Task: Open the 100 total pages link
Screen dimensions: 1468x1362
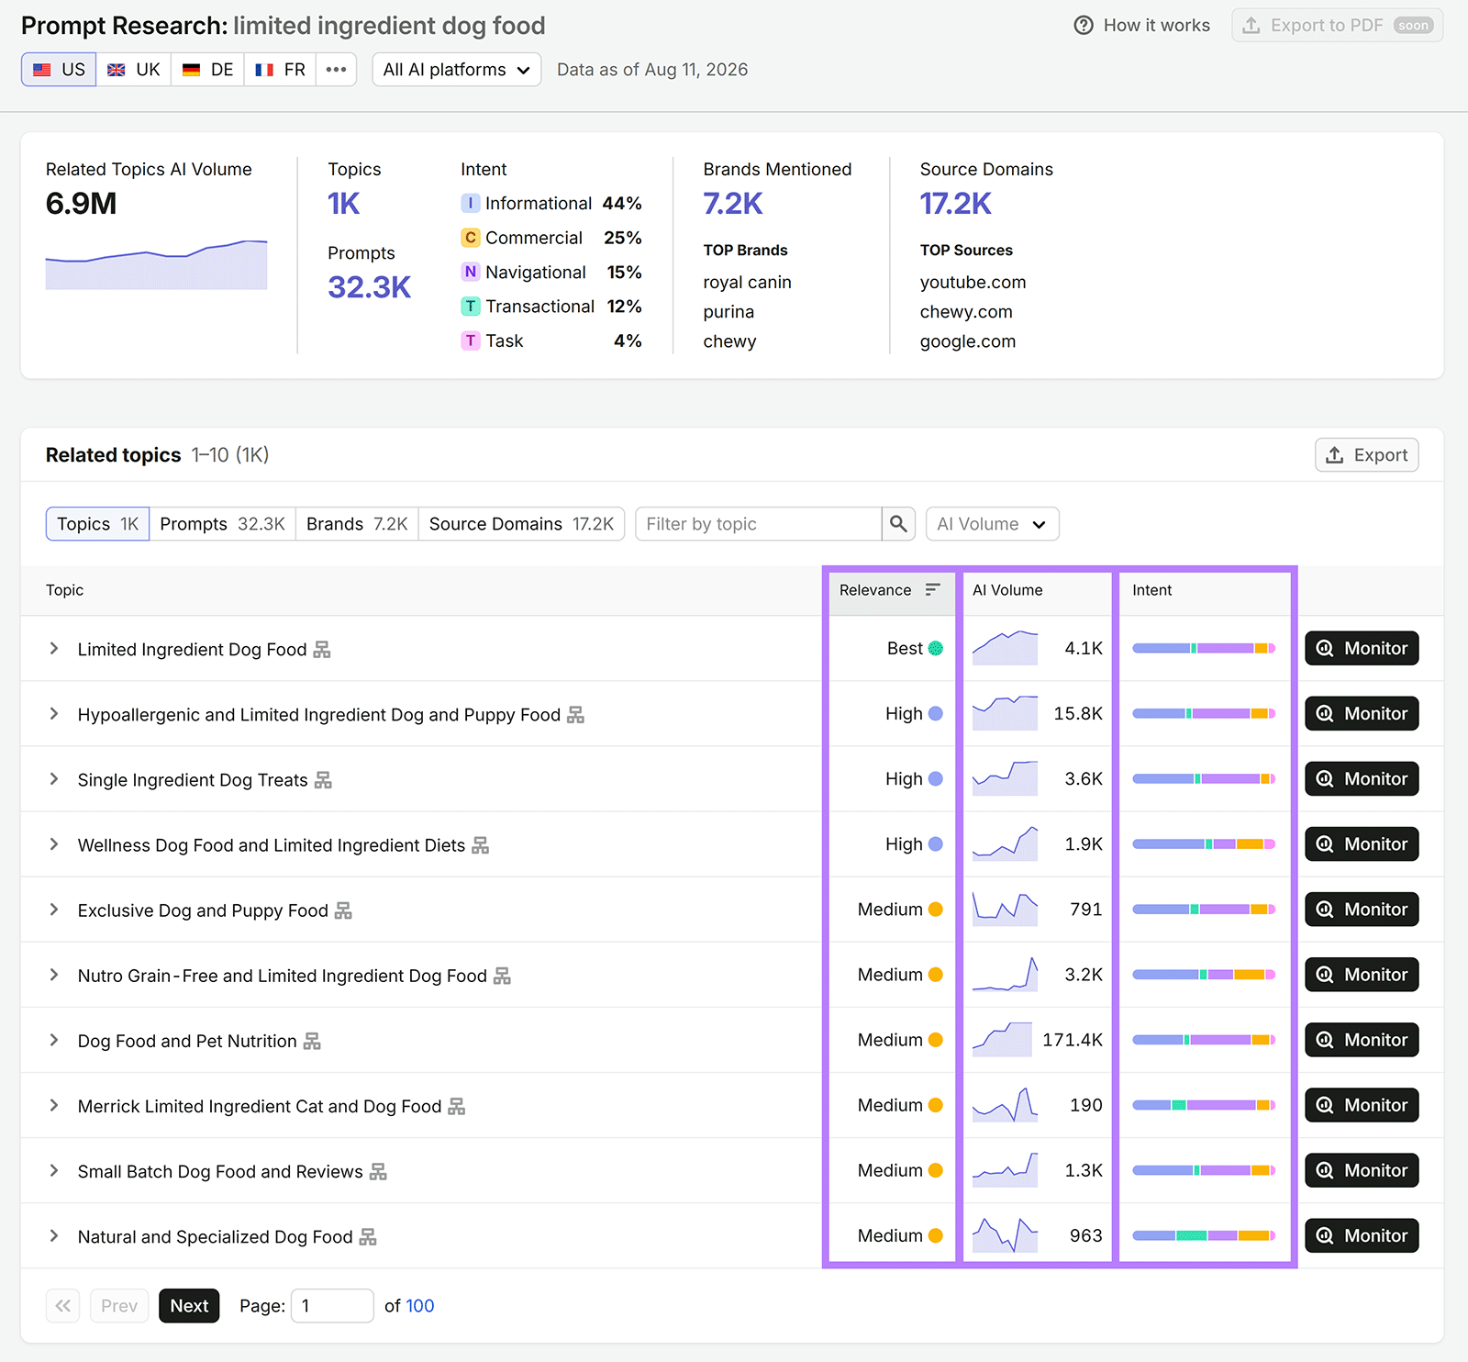Action: (x=420, y=1306)
